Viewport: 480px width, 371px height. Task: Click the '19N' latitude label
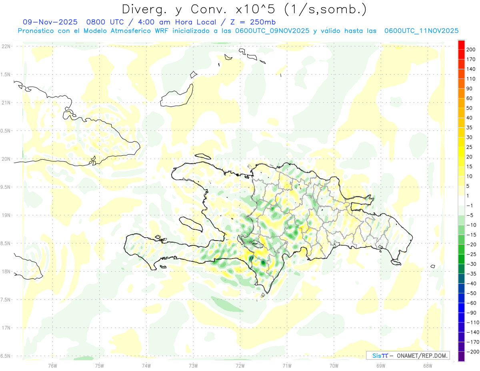pos(6,215)
